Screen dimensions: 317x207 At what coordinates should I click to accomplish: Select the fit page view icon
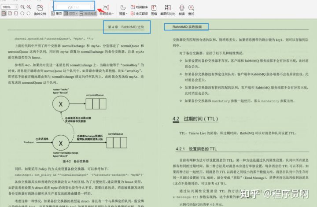10,13
